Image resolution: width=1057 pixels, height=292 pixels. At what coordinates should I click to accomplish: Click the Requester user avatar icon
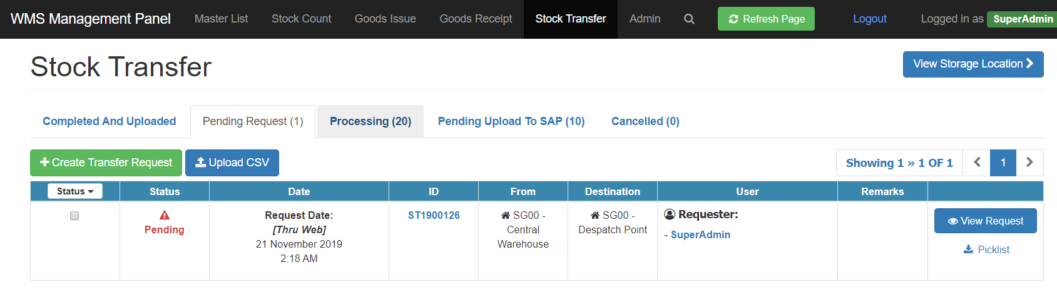670,214
